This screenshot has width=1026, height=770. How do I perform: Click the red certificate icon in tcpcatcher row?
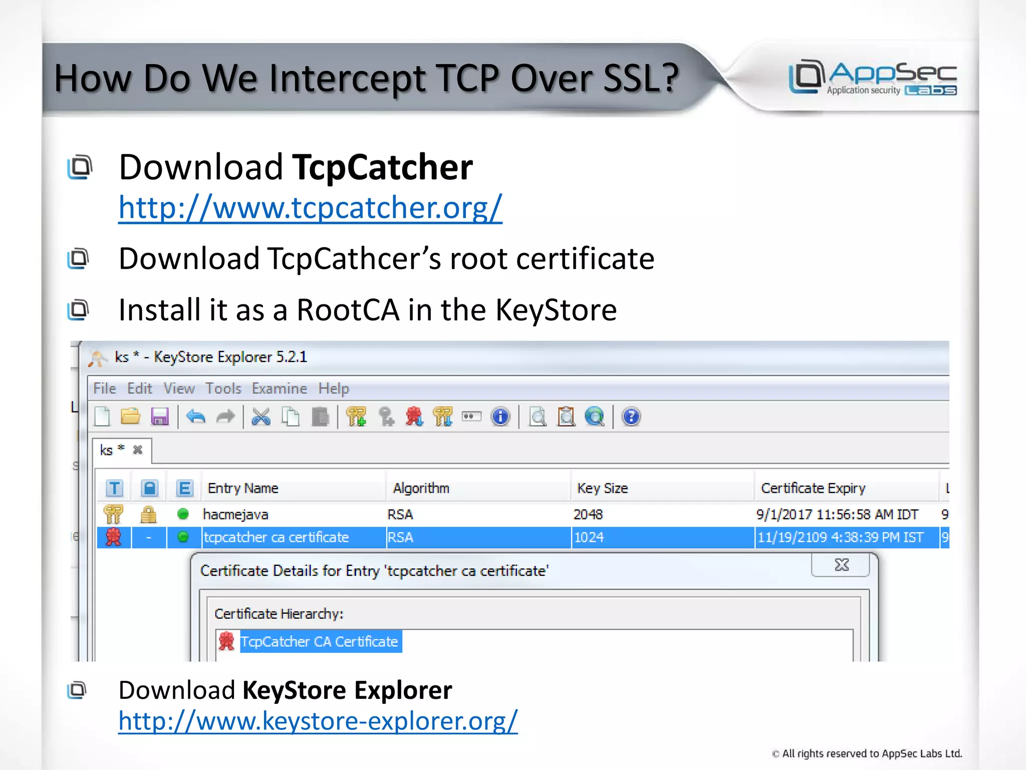113,537
